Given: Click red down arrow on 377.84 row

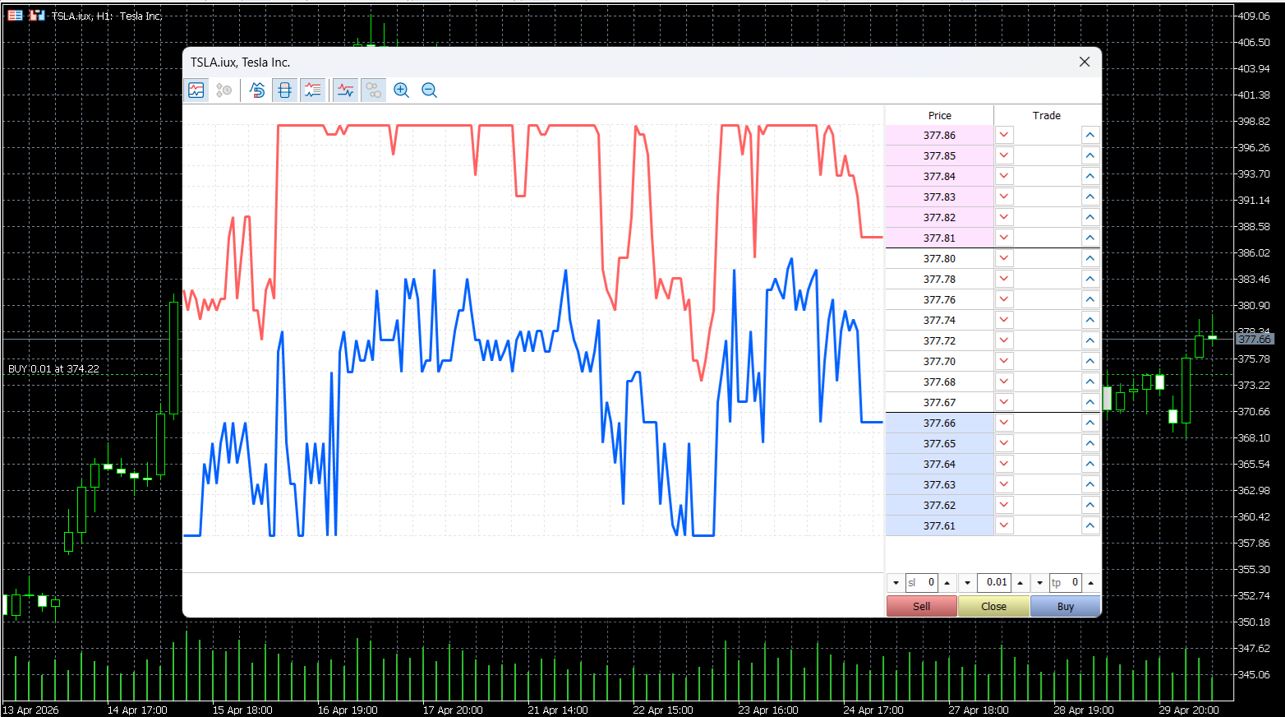Looking at the screenshot, I should (1004, 176).
